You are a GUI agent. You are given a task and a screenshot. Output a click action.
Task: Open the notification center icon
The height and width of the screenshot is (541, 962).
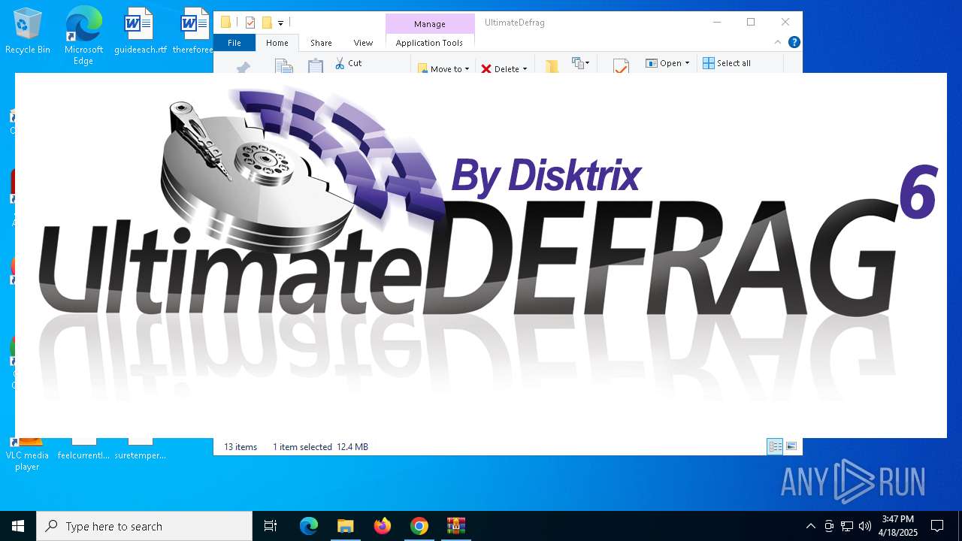[x=937, y=526]
